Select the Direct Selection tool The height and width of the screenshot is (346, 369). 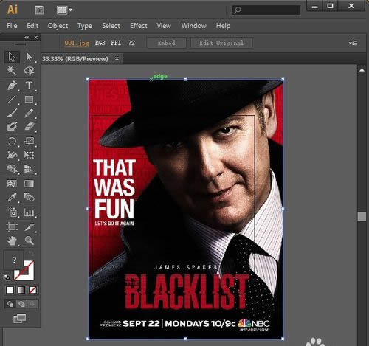pyautogui.click(x=29, y=57)
